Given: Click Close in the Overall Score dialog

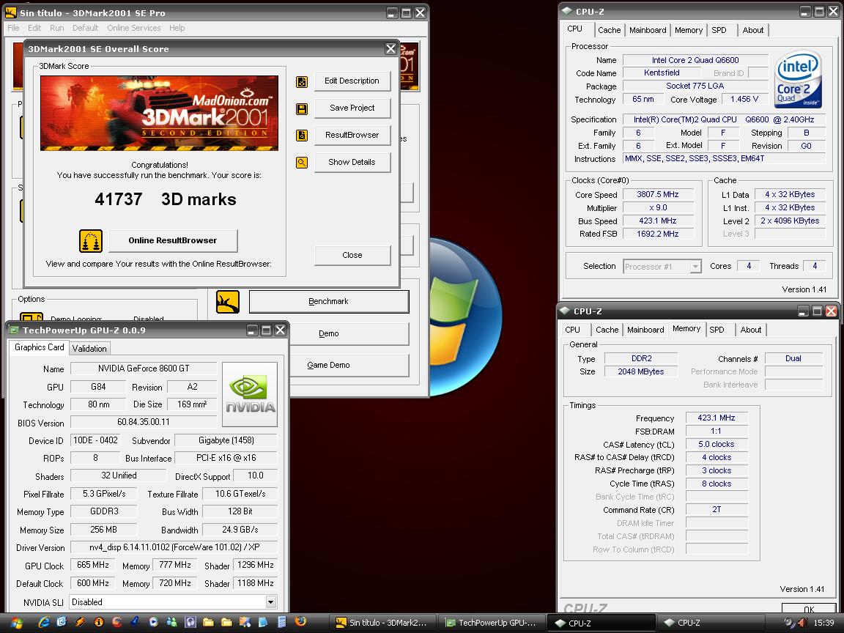Looking at the screenshot, I should (x=352, y=255).
